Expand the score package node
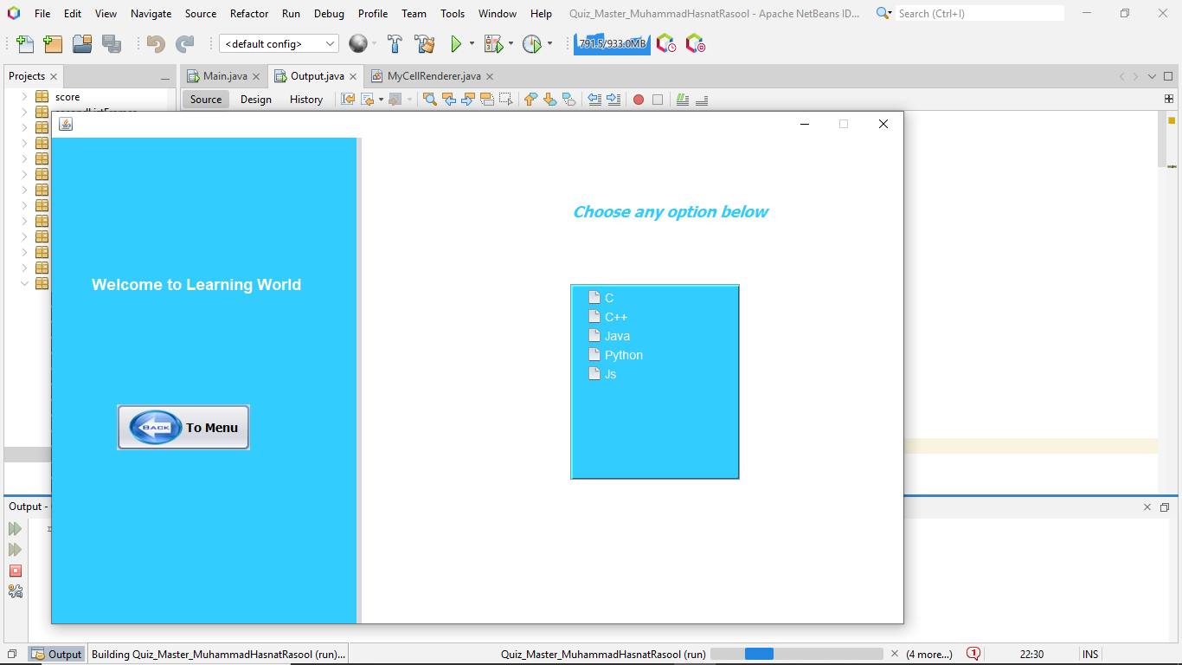 (24, 97)
